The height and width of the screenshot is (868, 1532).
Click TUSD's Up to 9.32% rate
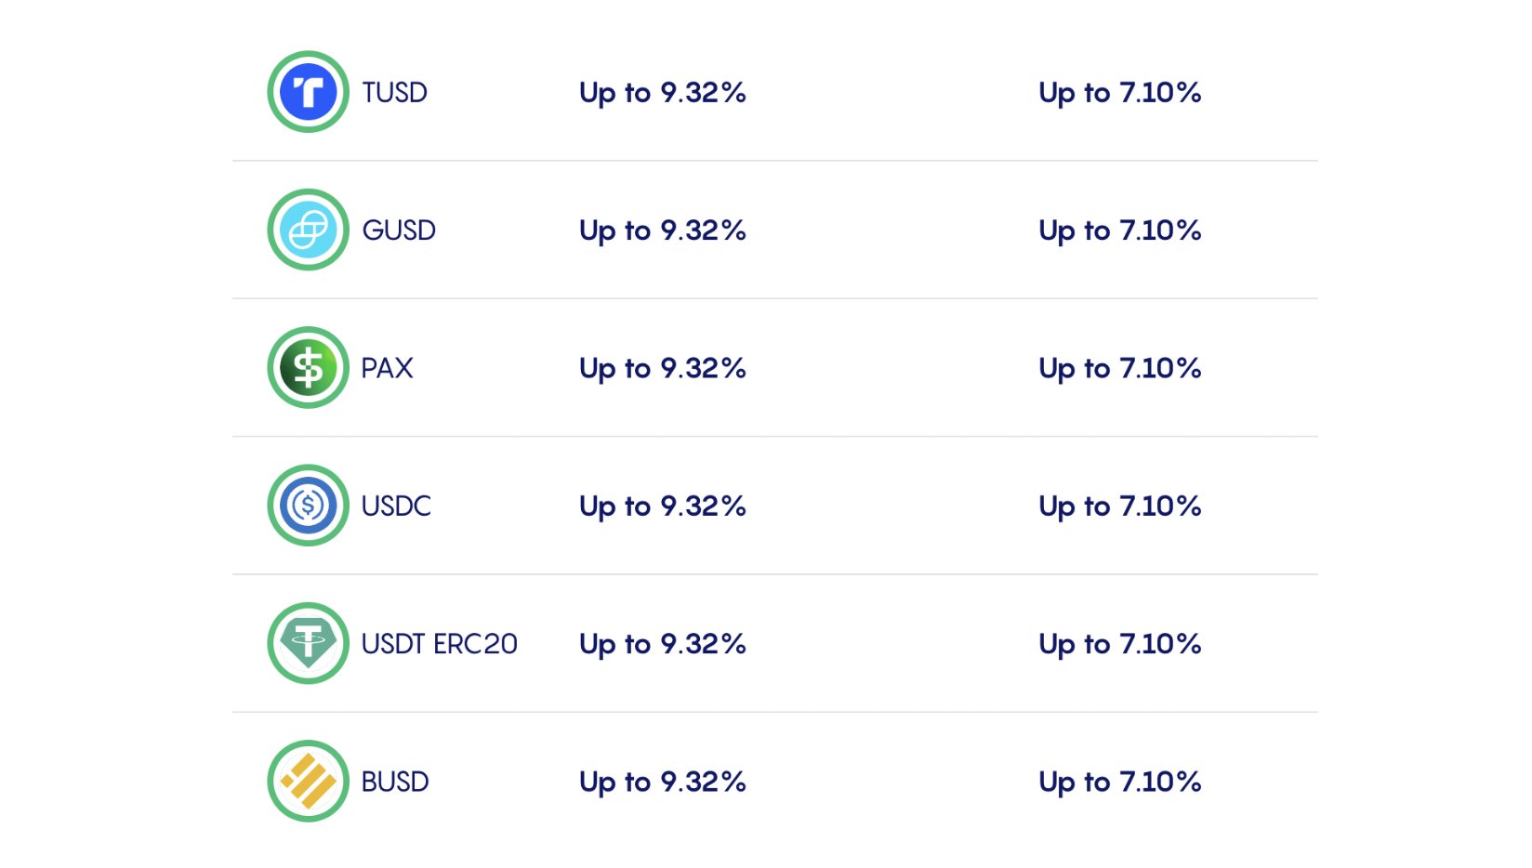663,93
